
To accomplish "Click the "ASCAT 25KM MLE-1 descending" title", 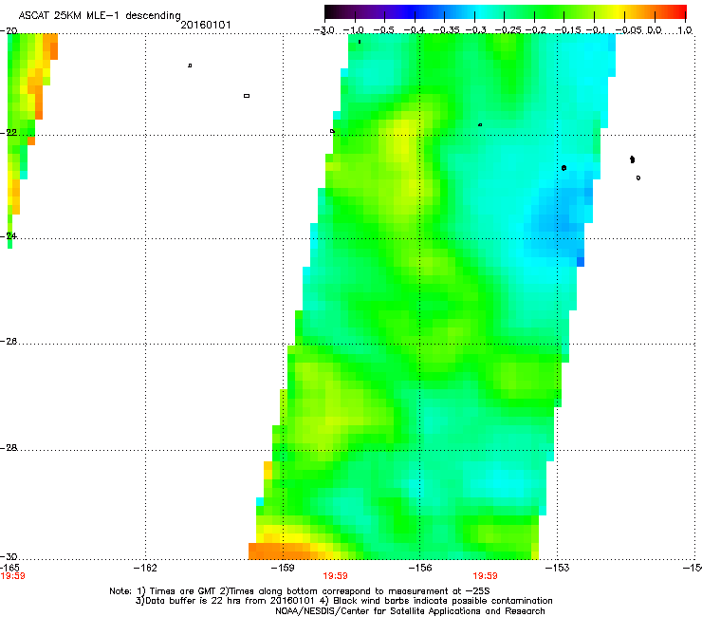I will click(x=100, y=16).
